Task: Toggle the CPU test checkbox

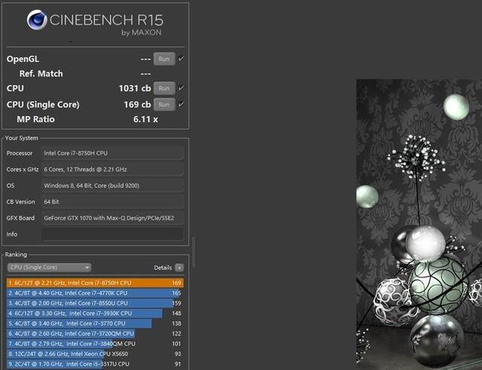Action: pyautogui.click(x=182, y=87)
